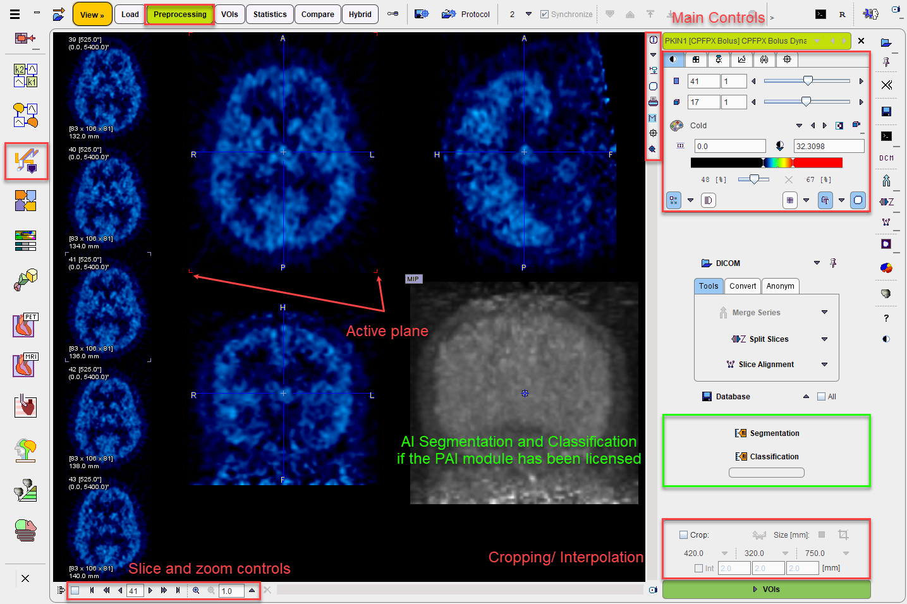Screen dimensions: 907x604
Task: Toggle the Synchronize checkbox
Action: click(544, 14)
